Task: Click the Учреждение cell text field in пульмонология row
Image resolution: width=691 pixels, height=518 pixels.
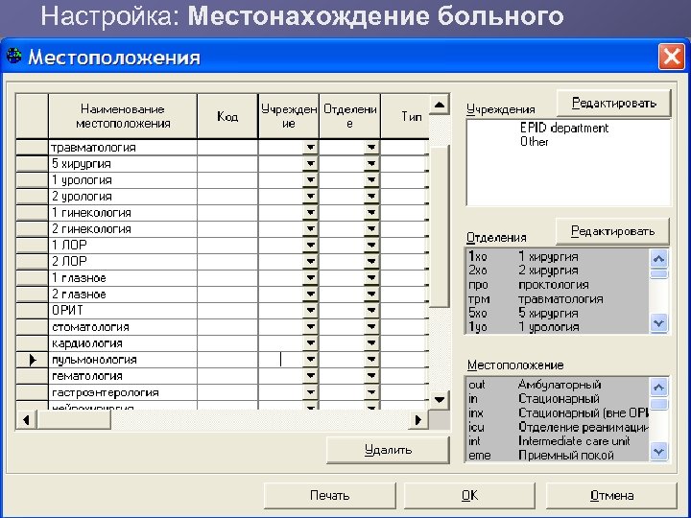Action: coord(280,360)
